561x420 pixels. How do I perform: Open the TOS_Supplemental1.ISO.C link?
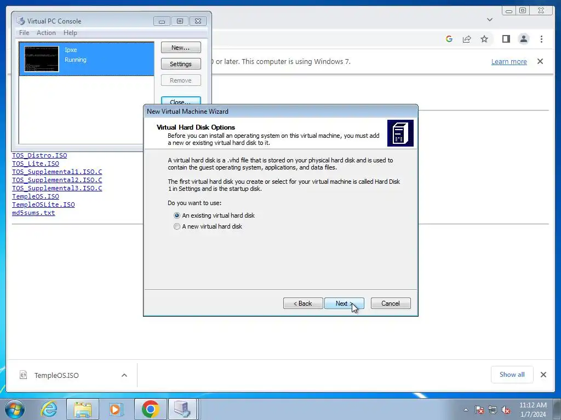pos(57,172)
